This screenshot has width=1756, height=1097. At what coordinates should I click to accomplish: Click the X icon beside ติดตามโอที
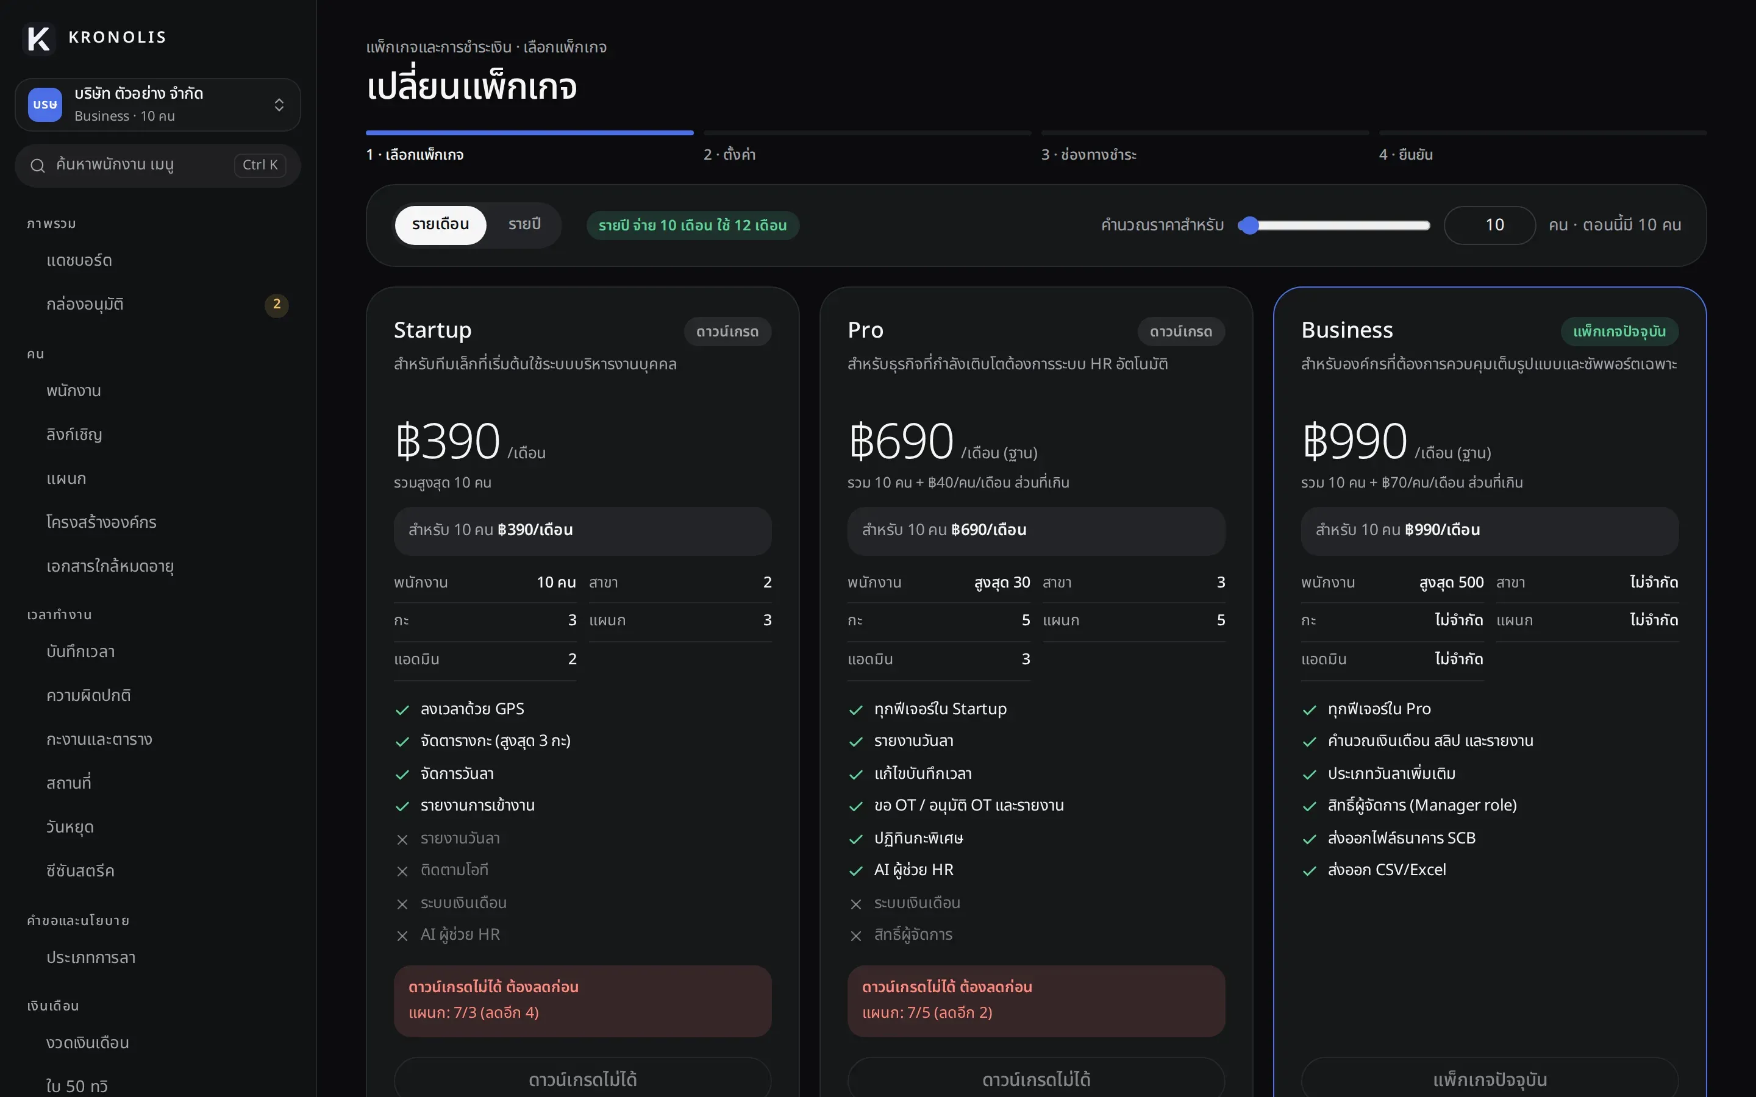tap(402, 871)
